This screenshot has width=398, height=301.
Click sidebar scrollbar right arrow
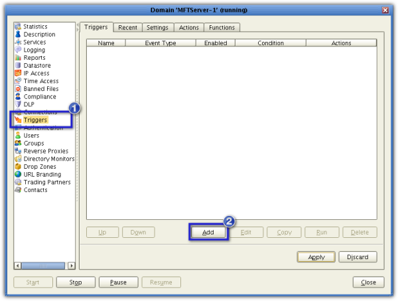tap(72, 266)
